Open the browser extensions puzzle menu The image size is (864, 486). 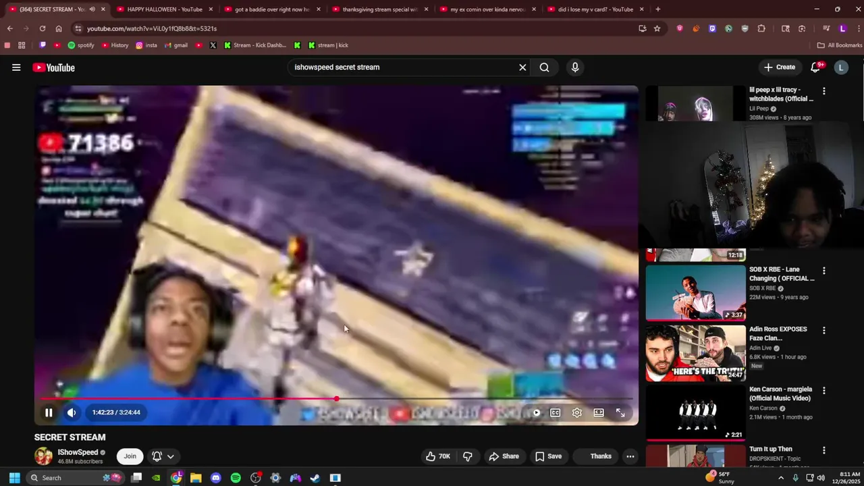pyautogui.click(x=761, y=28)
